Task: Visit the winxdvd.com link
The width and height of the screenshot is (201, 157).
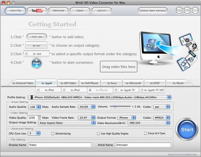Action: (182, 154)
